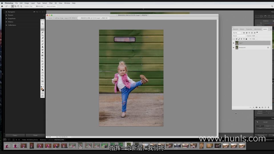This screenshot has height=154, width=274.
Task: Hide the Background layer eye icon
Action: click(x=233, y=48)
